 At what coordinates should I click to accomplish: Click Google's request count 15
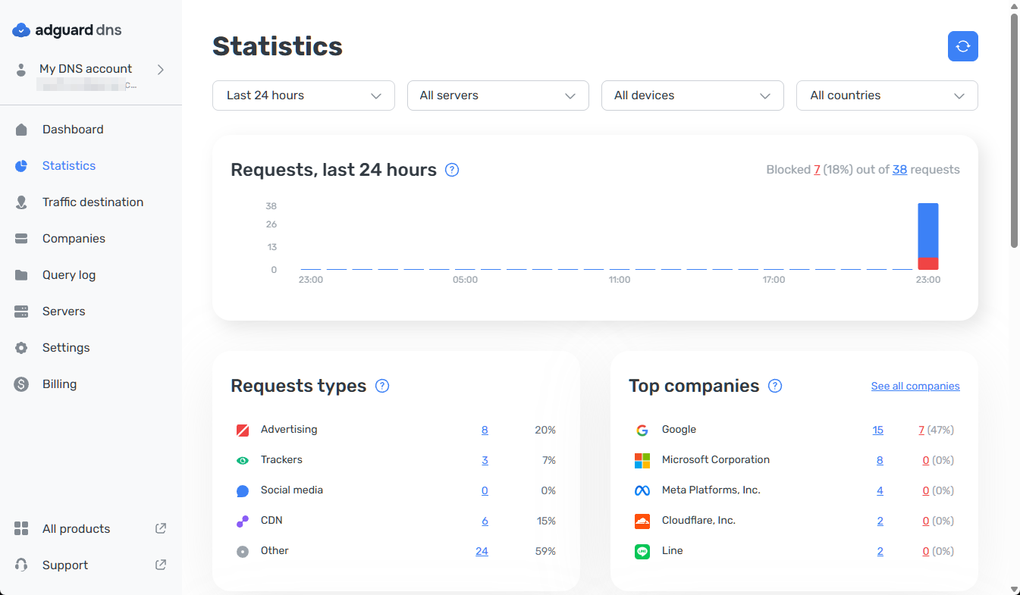[x=877, y=430]
